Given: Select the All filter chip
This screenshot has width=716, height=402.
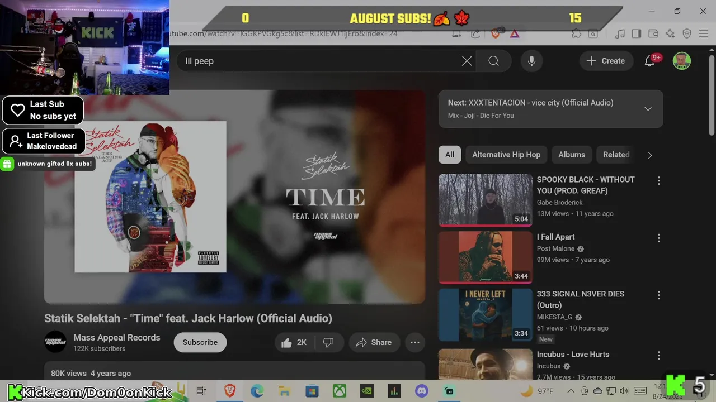Looking at the screenshot, I should (450, 155).
